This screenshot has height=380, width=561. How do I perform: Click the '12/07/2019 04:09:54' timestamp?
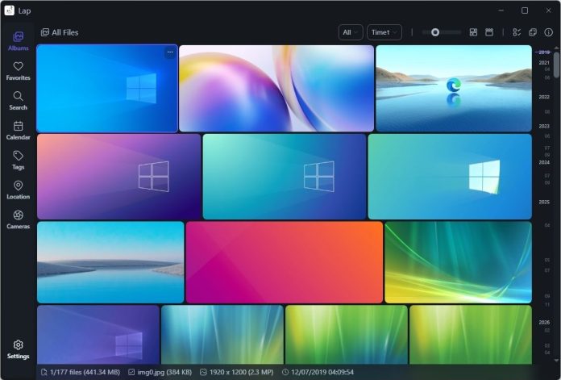tap(322, 372)
